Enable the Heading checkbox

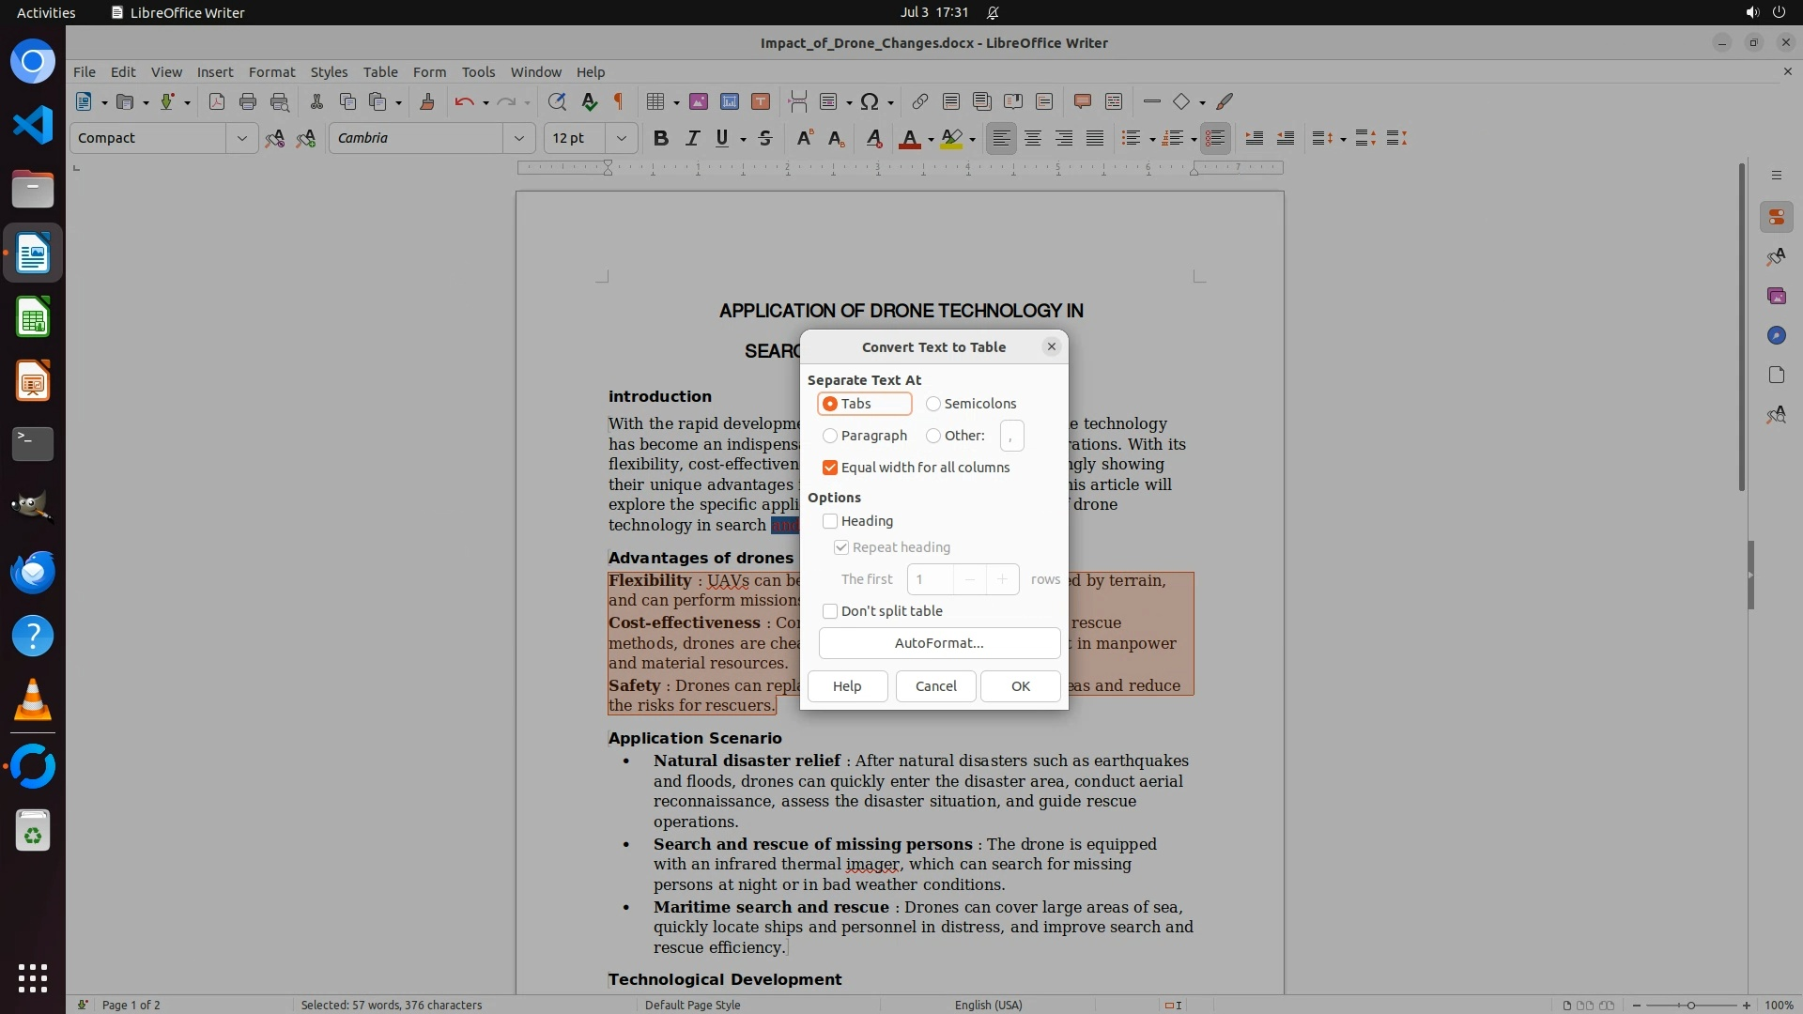point(830,521)
